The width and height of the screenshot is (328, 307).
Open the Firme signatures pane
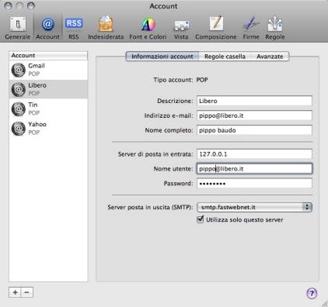pos(251,28)
